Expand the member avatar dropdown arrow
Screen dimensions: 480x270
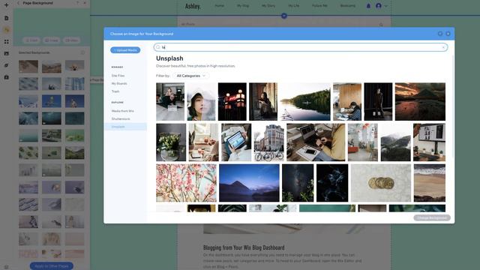pos(385,6)
